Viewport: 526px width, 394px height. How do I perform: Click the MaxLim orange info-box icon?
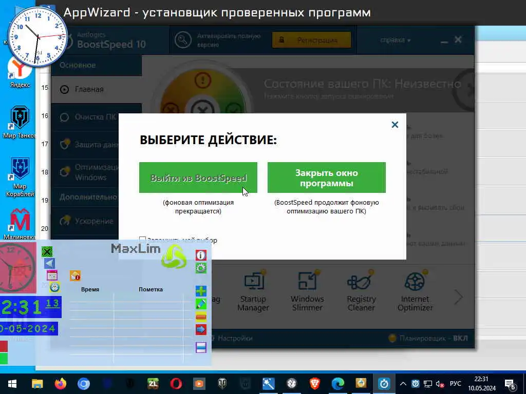tap(75, 275)
